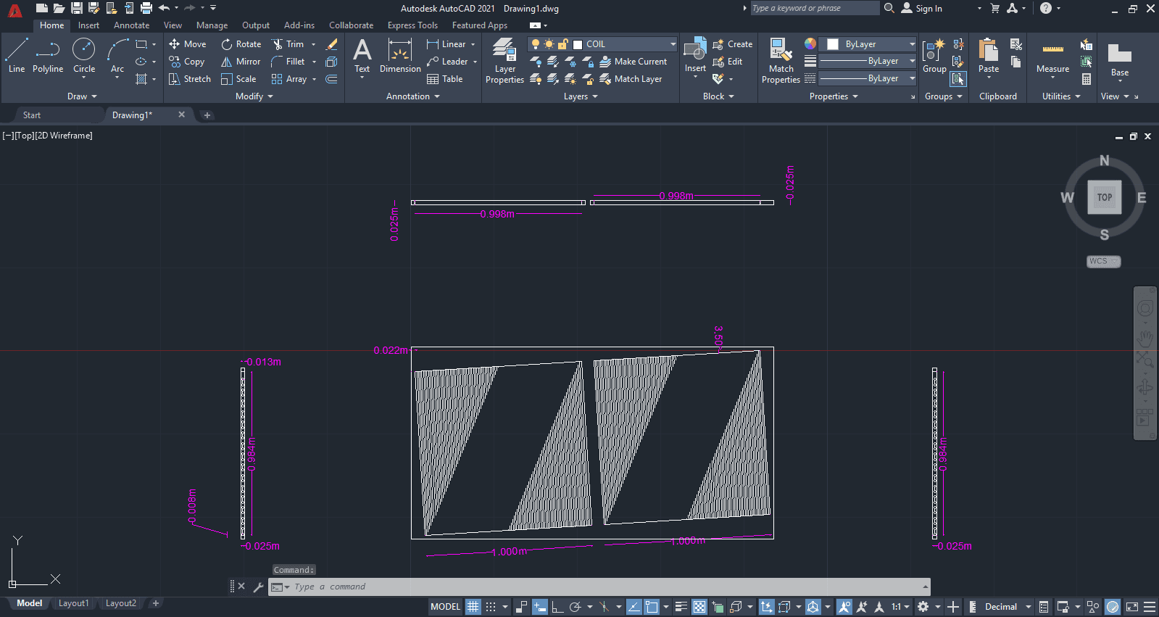Open the Manage ribbon tab
This screenshot has height=617, width=1159.
coord(212,25)
